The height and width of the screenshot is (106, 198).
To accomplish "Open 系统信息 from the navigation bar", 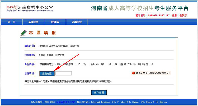I will point(33,22).
